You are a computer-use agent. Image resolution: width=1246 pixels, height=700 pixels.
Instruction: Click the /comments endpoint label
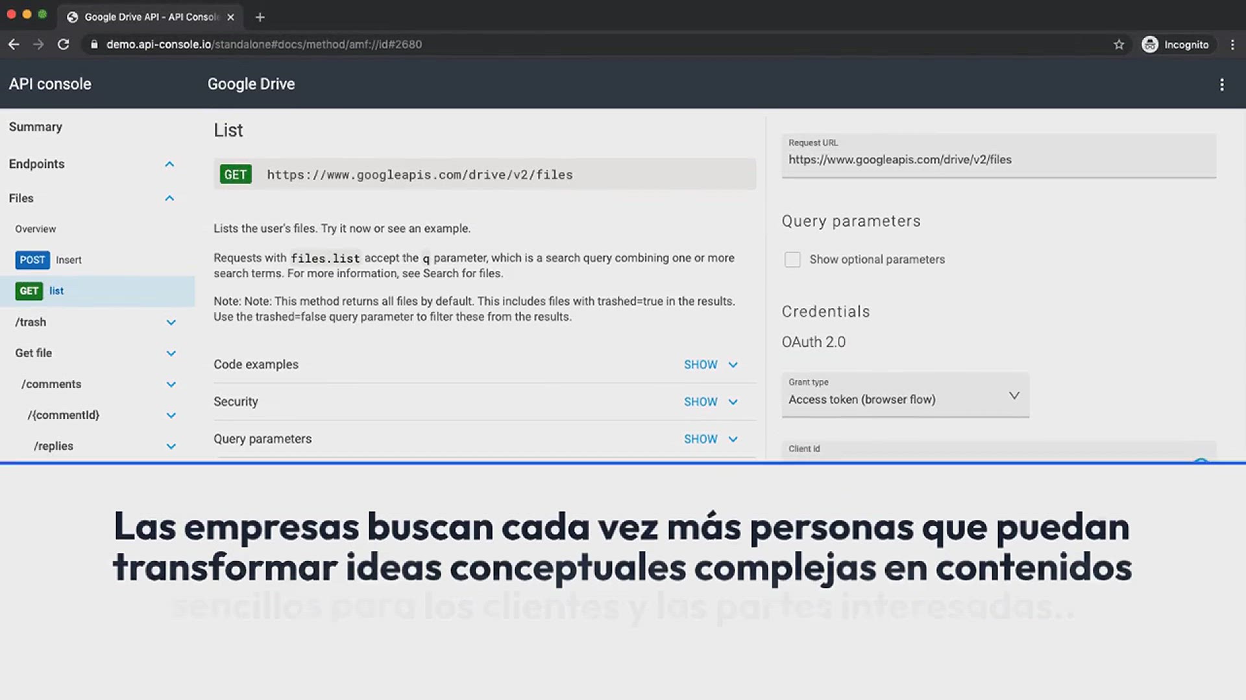(x=51, y=384)
